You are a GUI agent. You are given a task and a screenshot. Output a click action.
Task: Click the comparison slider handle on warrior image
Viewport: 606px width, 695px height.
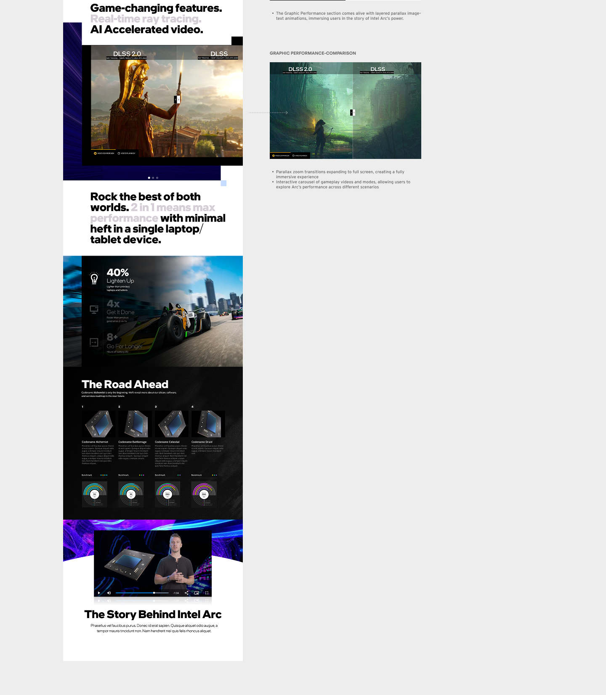177,100
